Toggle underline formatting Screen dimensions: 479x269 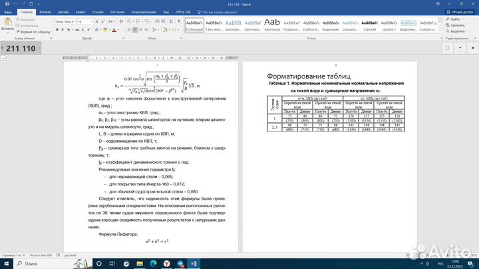(x=69, y=30)
